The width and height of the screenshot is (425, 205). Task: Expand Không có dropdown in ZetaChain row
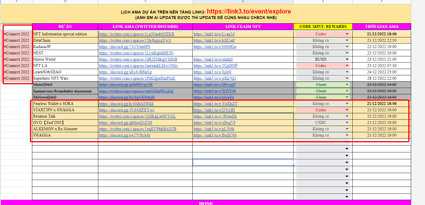(347, 40)
